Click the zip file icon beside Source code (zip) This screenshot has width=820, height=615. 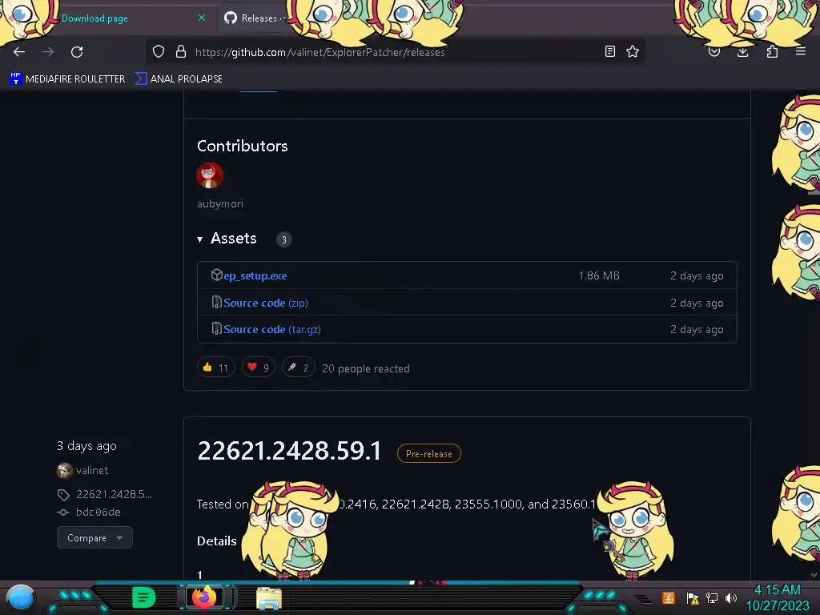point(216,302)
